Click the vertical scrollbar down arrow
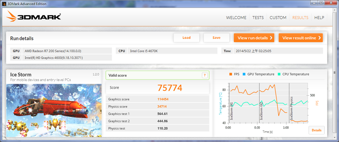 click(x=335, y=138)
